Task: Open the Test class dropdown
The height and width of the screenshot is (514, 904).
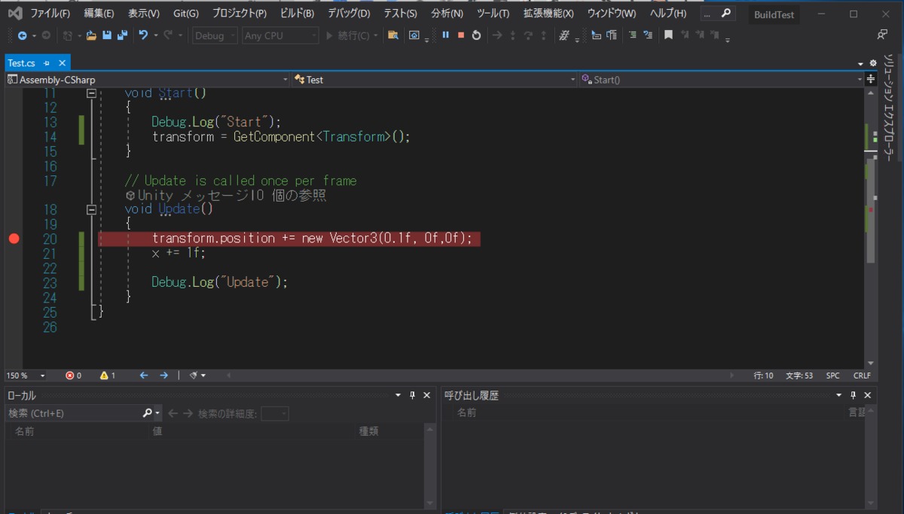Action: pos(435,79)
